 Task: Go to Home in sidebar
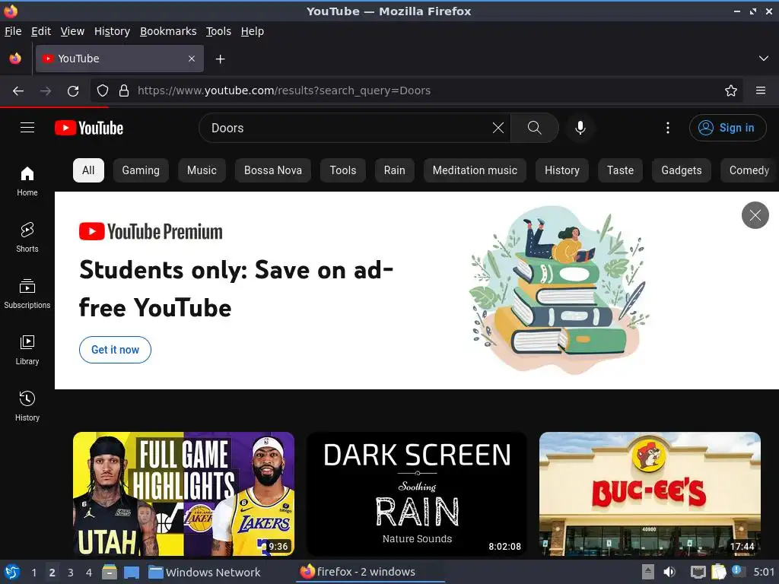[27, 181]
